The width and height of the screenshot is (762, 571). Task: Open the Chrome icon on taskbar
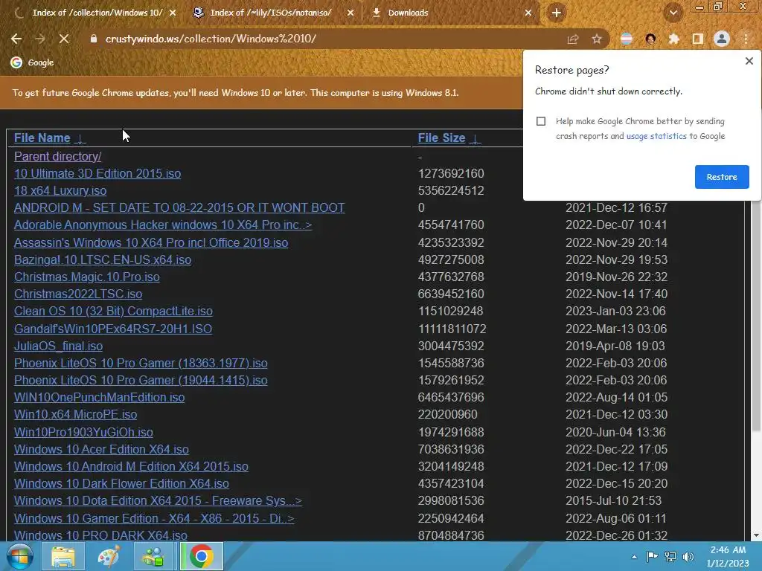[201, 556]
